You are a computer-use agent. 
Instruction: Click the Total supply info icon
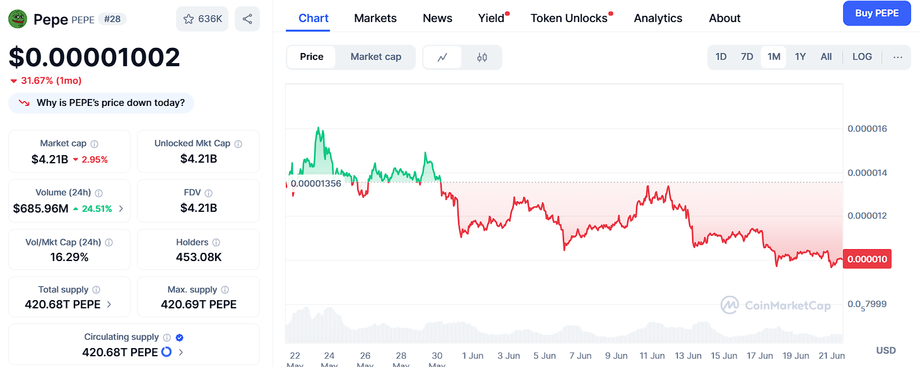point(96,289)
